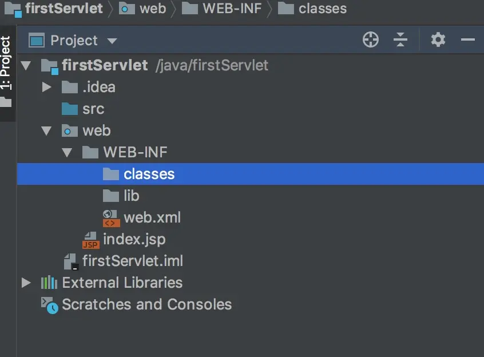This screenshot has width=484, height=357.
Task: Collapse the web folder
Action: coord(47,131)
